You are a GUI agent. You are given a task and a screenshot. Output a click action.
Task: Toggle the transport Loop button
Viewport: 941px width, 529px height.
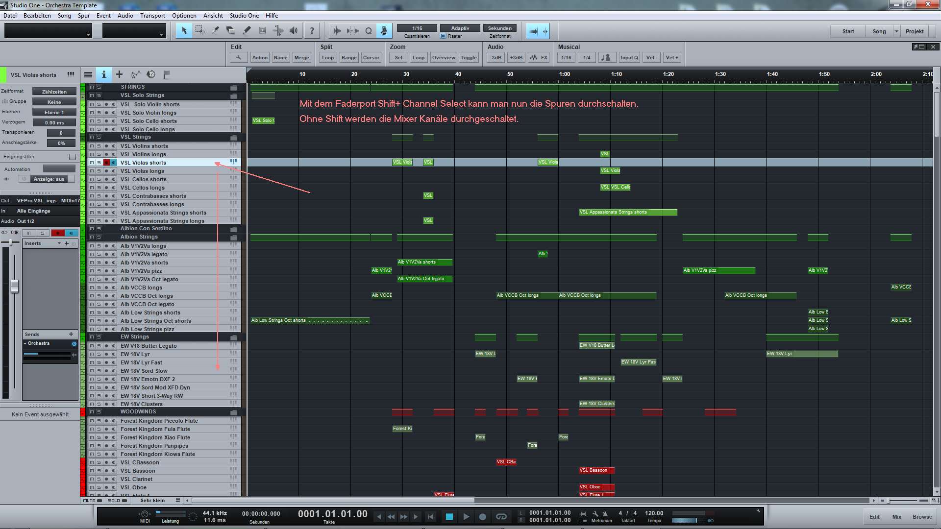[x=501, y=516]
